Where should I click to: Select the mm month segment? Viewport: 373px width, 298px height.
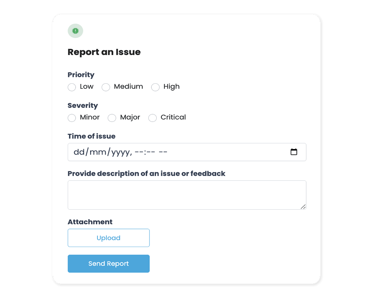(98, 152)
